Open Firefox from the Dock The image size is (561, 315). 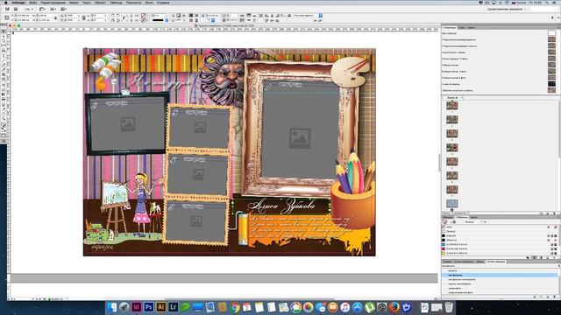394,307
